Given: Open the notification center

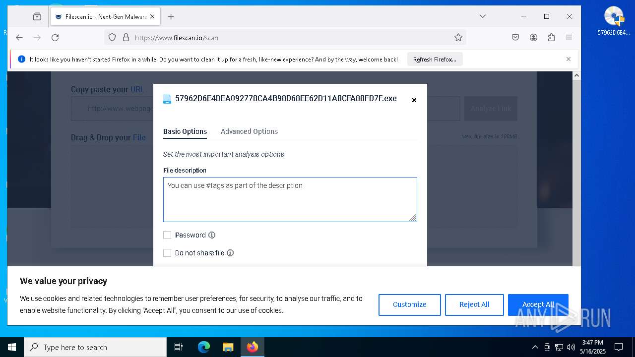Looking at the screenshot, I should click(x=619, y=347).
